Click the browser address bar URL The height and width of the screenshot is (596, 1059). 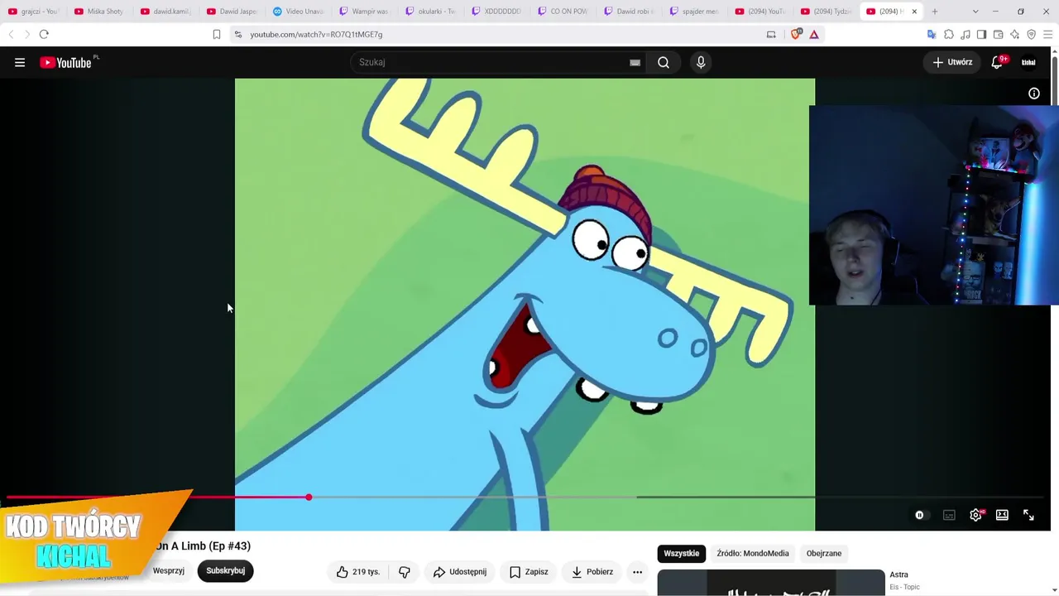point(316,35)
